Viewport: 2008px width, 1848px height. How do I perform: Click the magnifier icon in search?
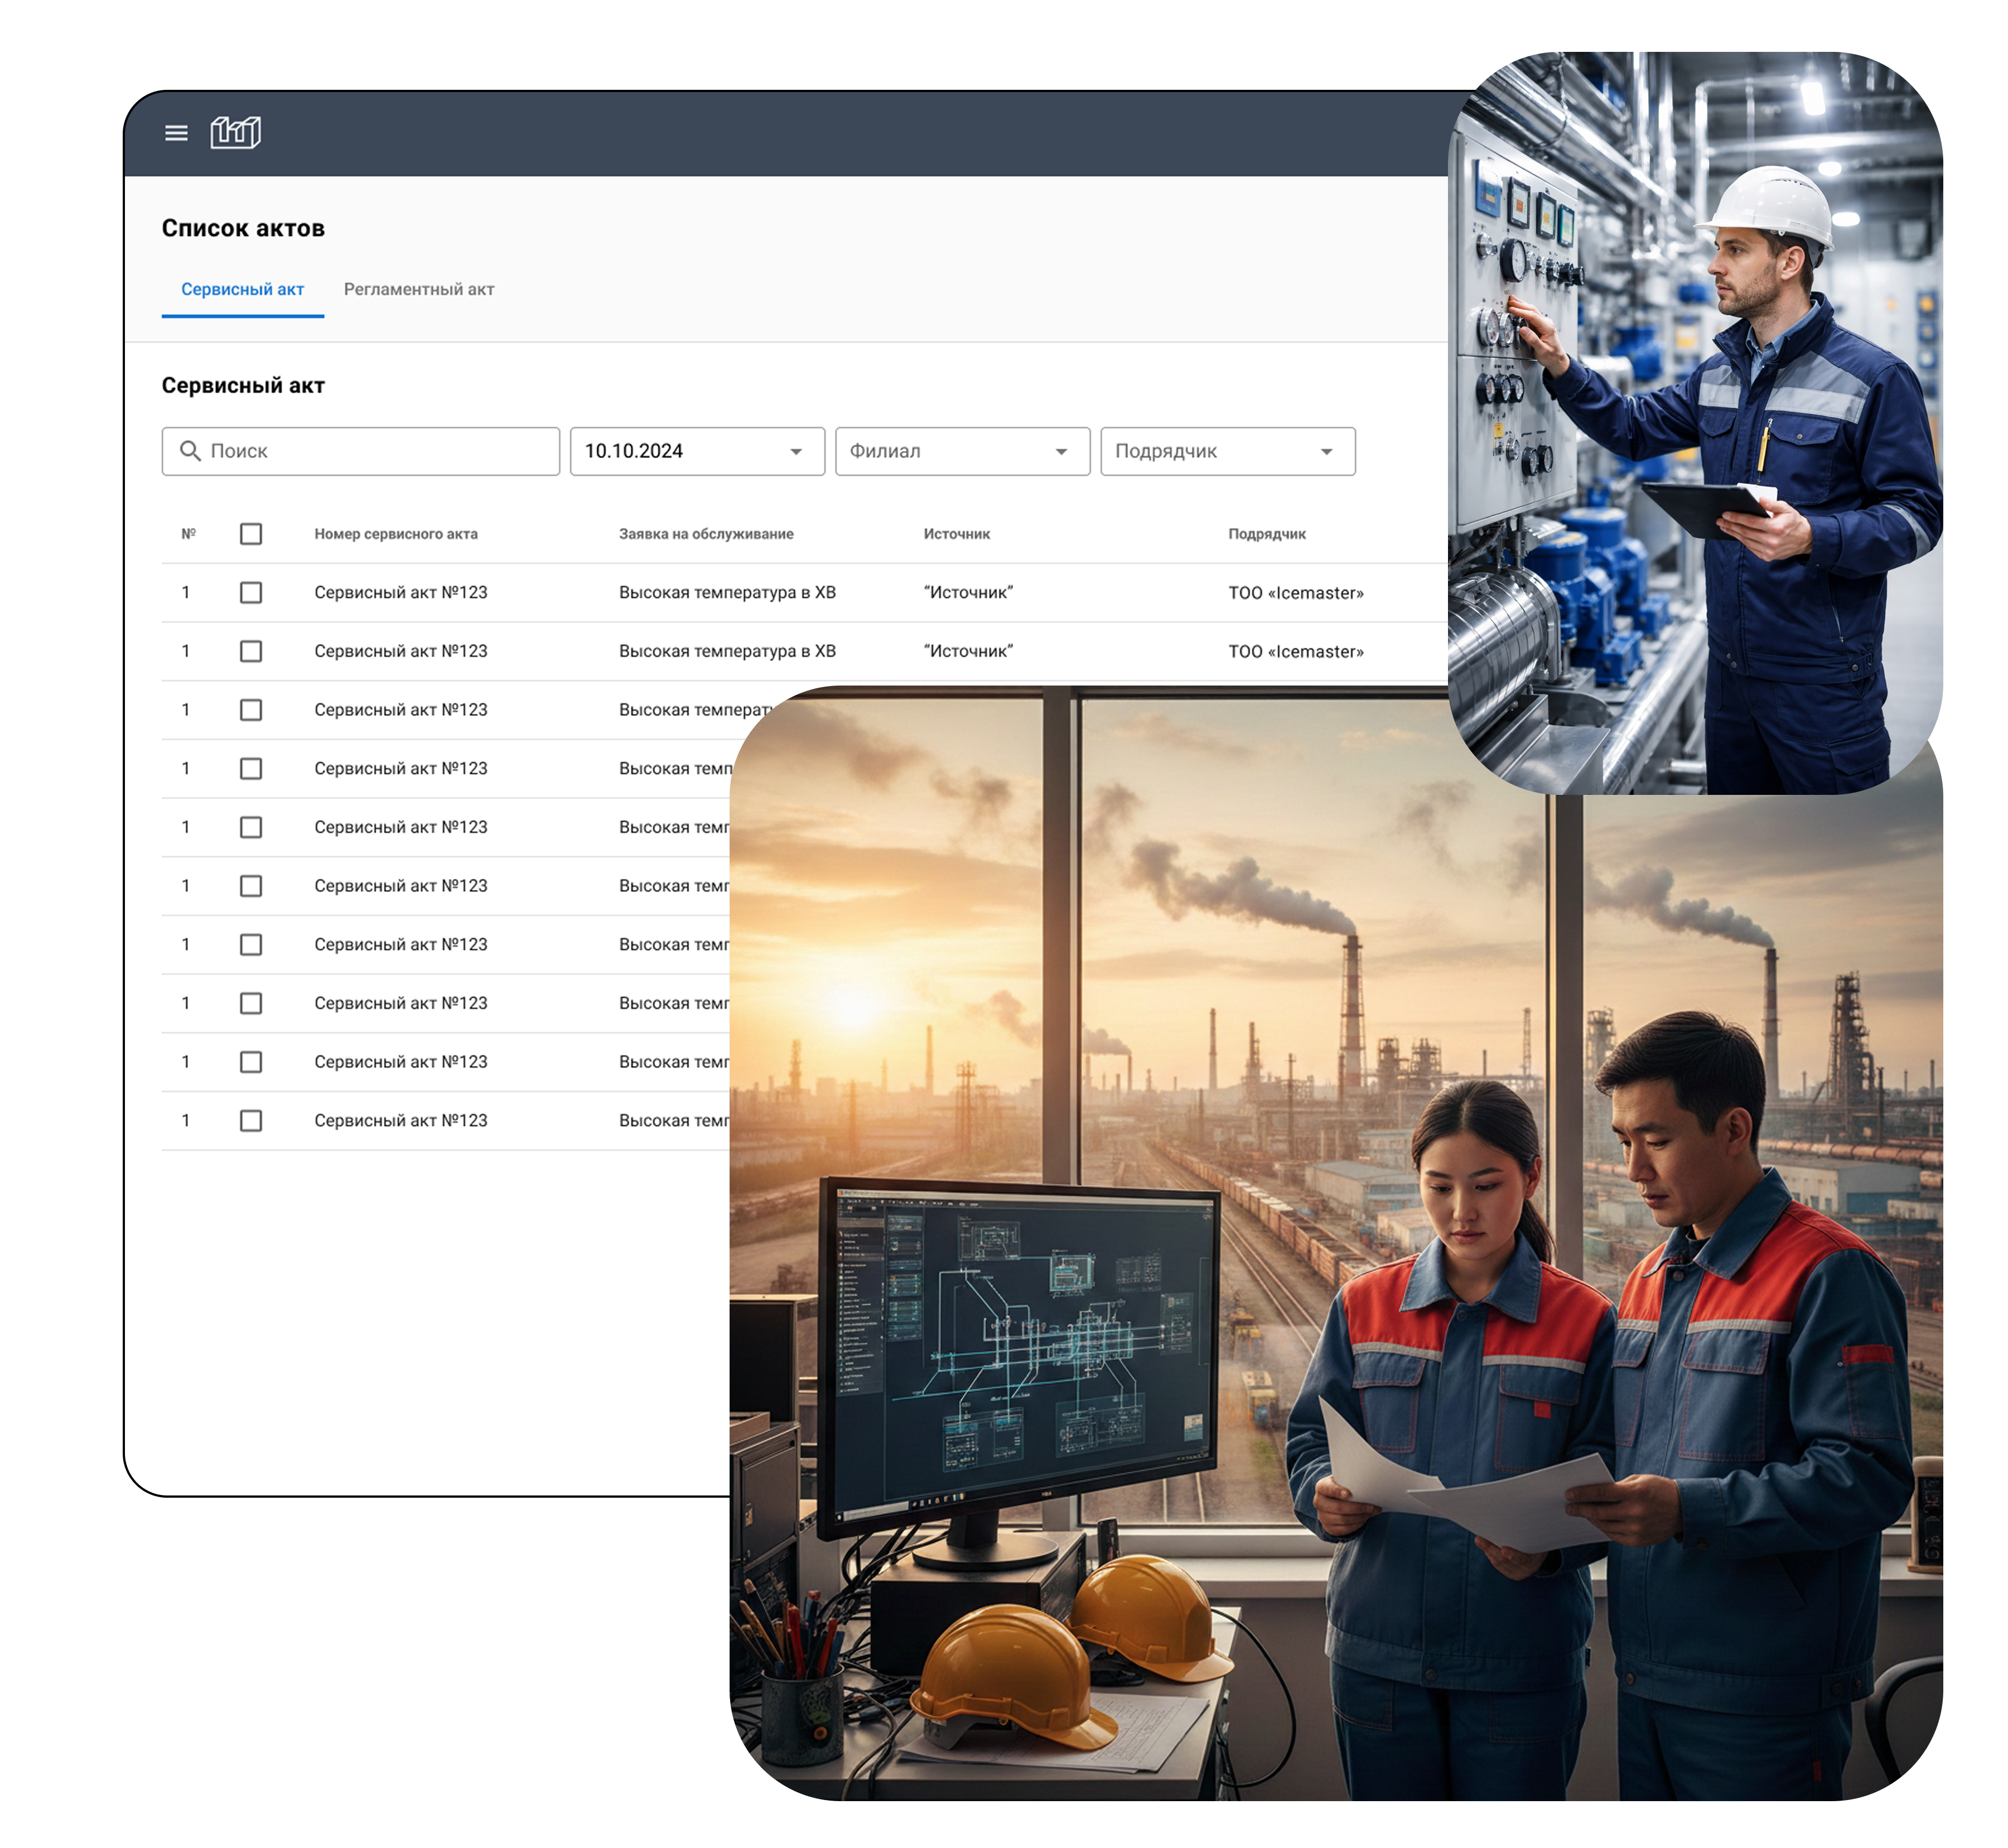tap(189, 451)
